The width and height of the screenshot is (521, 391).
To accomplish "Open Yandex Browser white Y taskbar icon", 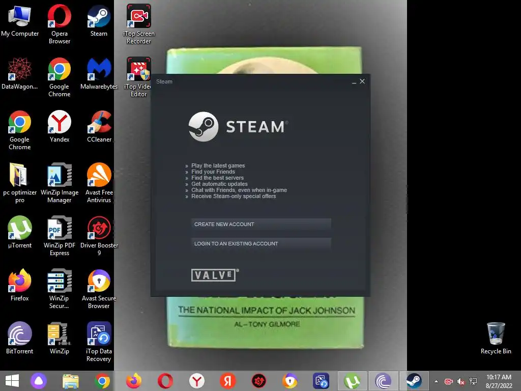I will pos(197,381).
